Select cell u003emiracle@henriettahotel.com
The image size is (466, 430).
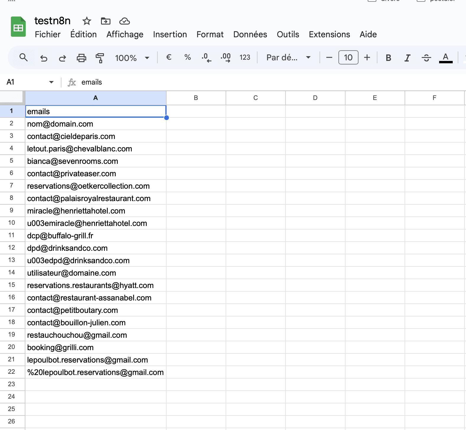96,223
